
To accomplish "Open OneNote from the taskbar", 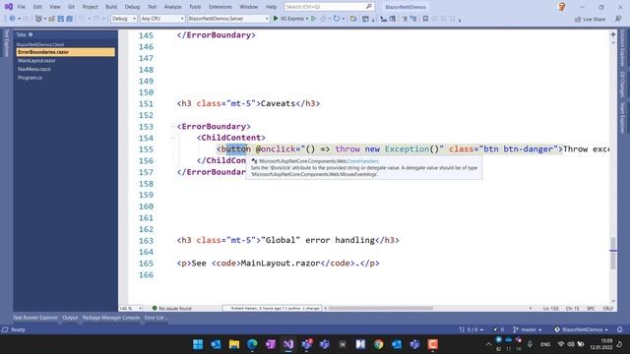I will (270, 344).
